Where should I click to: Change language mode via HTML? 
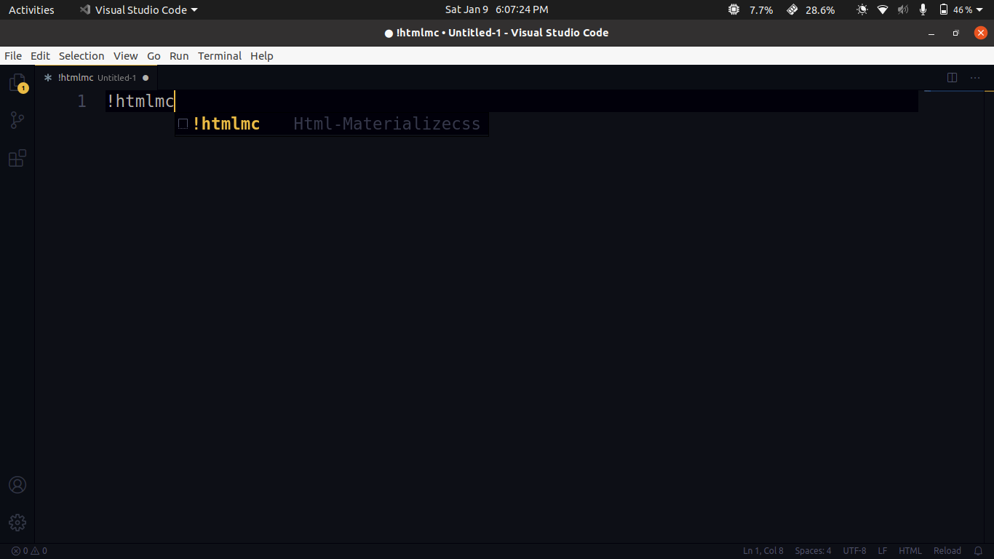pos(910,551)
